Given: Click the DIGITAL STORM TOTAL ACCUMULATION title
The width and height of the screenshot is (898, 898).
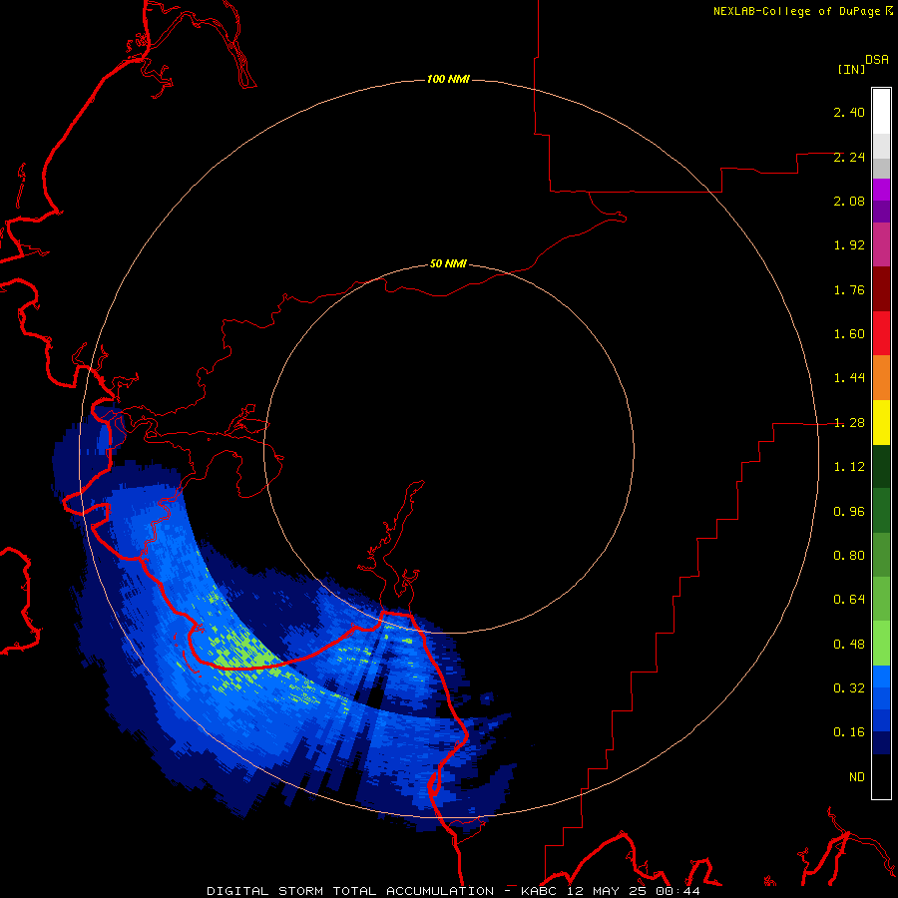Looking at the screenshot, I should coord(350,891).
